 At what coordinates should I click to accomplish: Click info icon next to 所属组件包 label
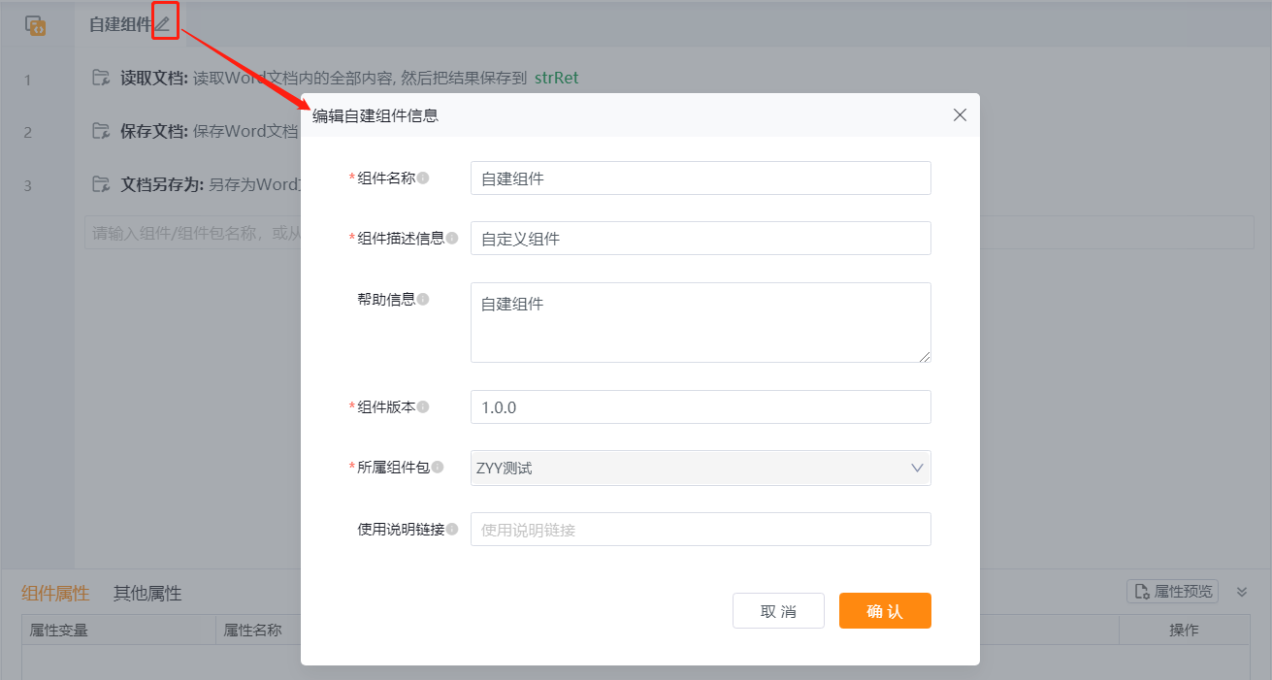pyautogui.click(x=438, y=468)
